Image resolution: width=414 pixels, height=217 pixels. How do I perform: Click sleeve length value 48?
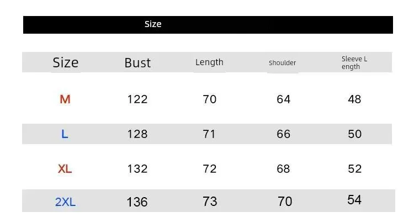pos(354,99)
